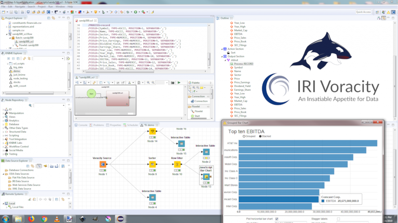Click the gold shield icon in the main toolbar

click(x=96, y=12)
